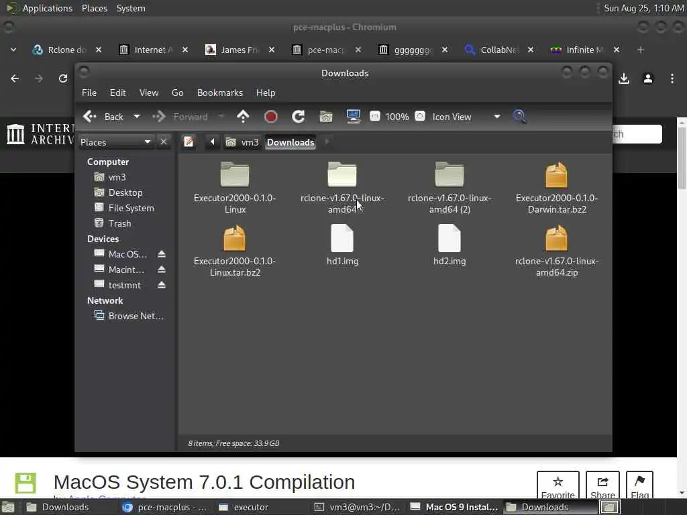
Task: Select the hd1.img file
Action: coord(342,245)
